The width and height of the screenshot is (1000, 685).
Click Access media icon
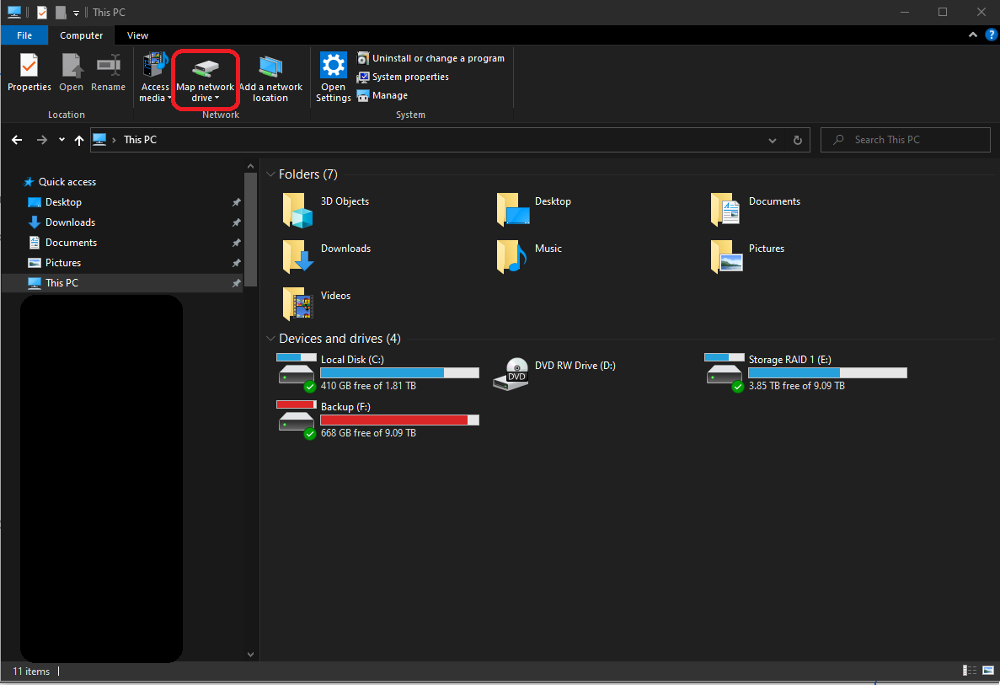[x=155, y=67]
